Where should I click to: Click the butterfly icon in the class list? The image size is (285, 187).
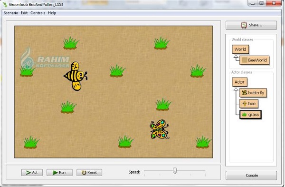[x=244, y=93]
